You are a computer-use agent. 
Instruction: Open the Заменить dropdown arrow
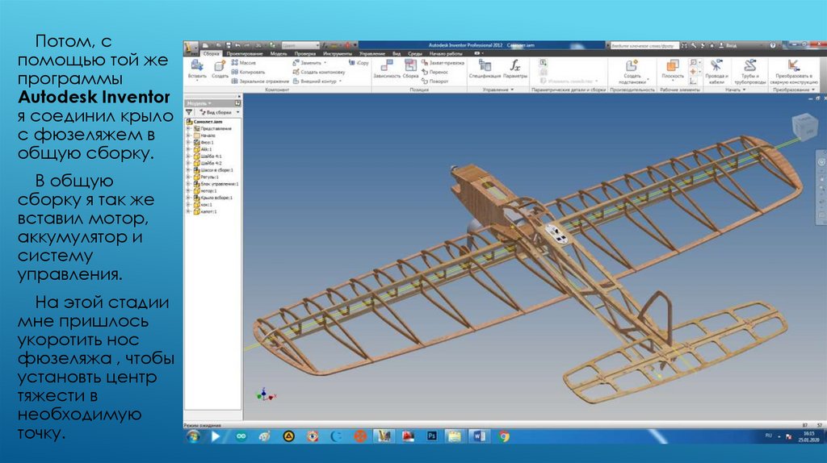325,62
